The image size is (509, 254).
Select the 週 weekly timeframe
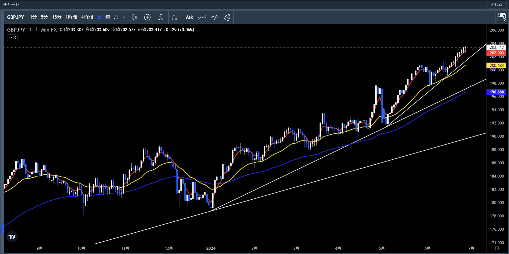(108, 17)
